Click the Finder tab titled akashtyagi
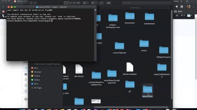The image size is (197, 110). point(135,8)
